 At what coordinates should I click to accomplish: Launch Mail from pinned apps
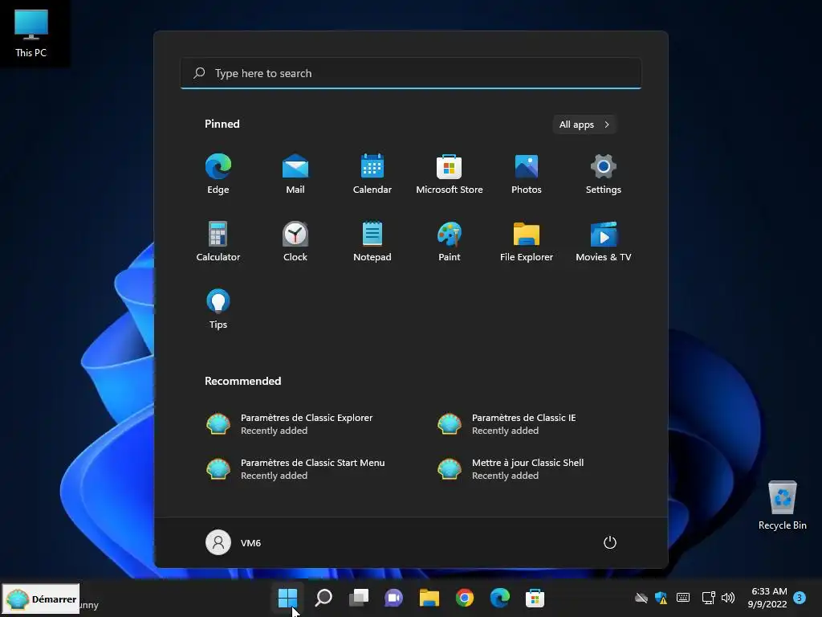tap(295, 174)
